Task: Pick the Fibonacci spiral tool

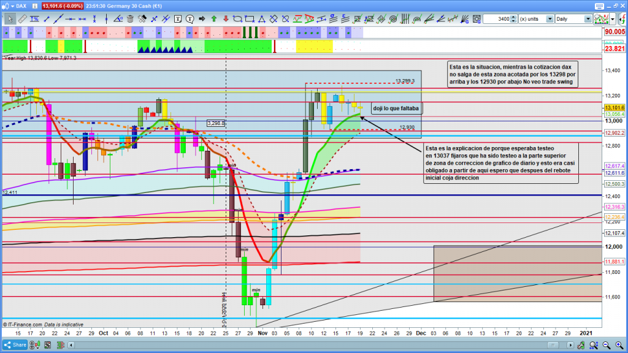Action: click(393, 19)
